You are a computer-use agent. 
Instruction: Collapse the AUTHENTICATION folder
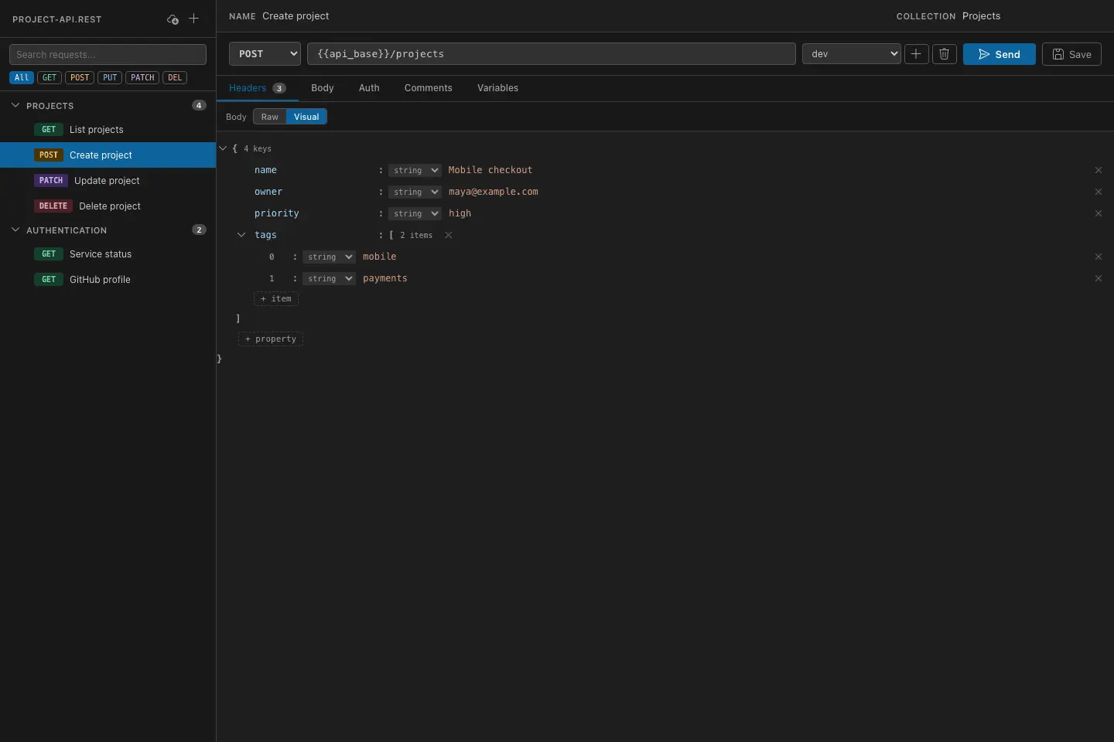tap(15, 230)
